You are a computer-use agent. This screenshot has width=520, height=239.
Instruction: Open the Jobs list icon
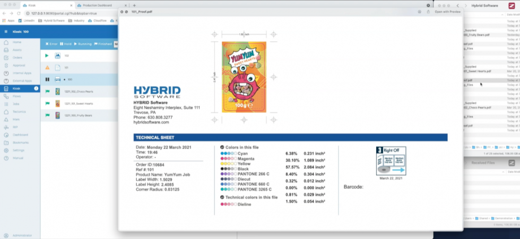click(6, 104)
